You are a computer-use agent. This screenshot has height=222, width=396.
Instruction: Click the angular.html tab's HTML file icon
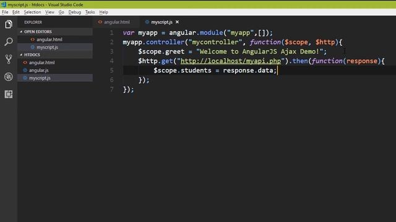pyautogui.click(x=100, y=22)
